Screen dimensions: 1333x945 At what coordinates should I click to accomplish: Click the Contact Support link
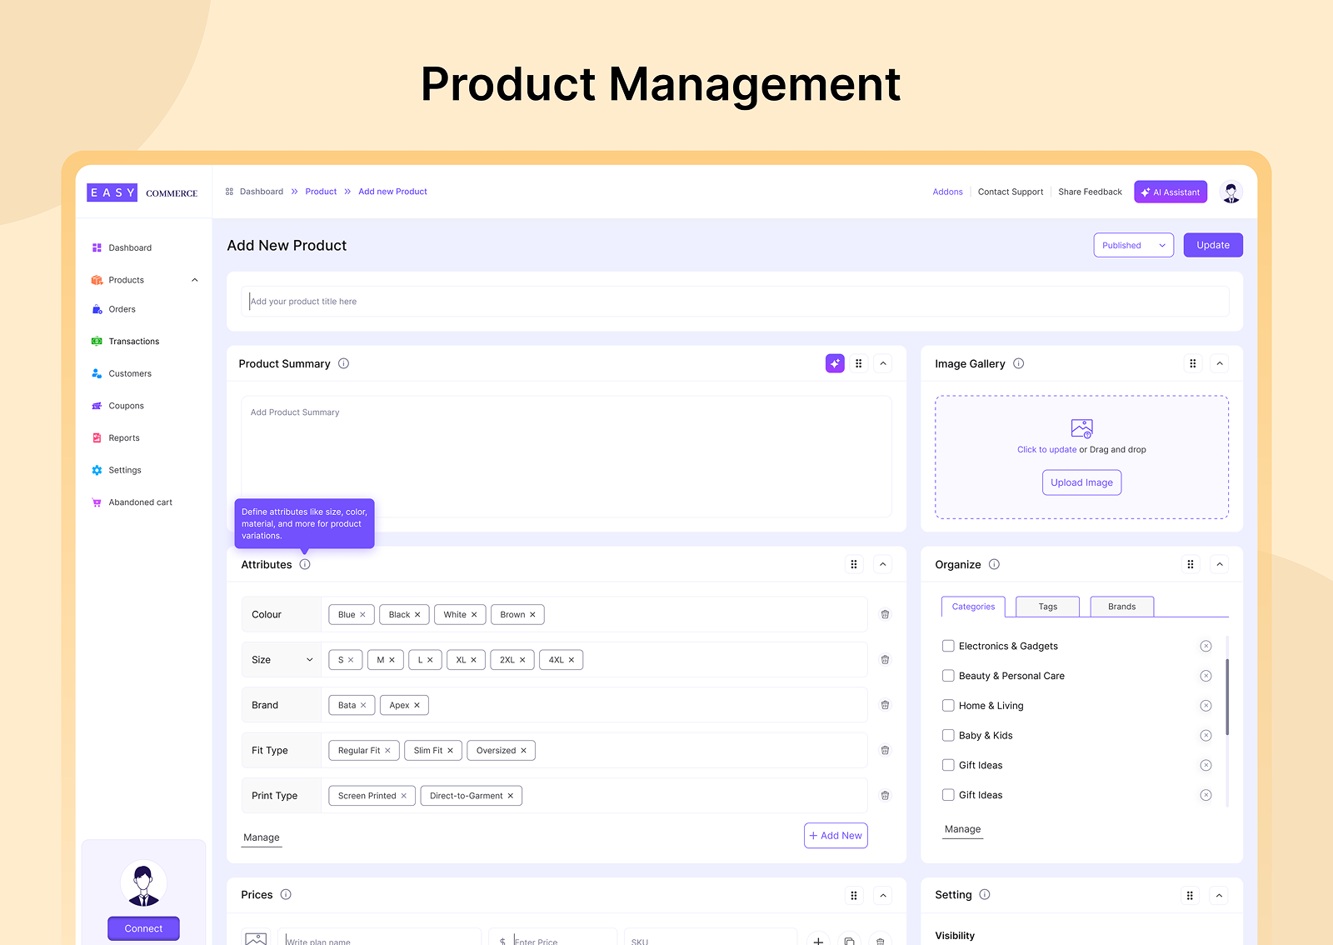(x=1011, y=192)
